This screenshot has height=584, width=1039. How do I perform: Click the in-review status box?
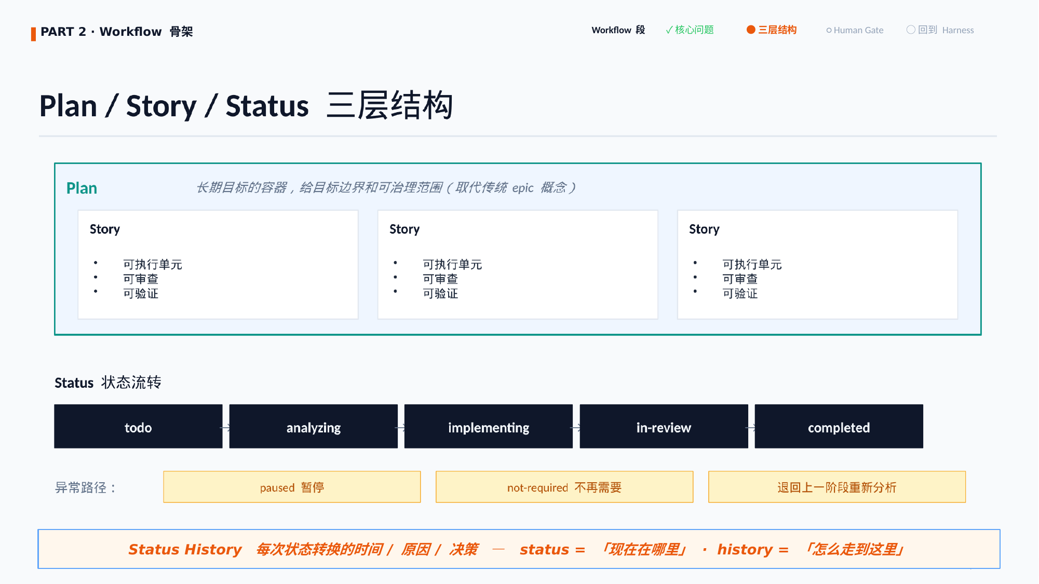[x=664, y=427]
